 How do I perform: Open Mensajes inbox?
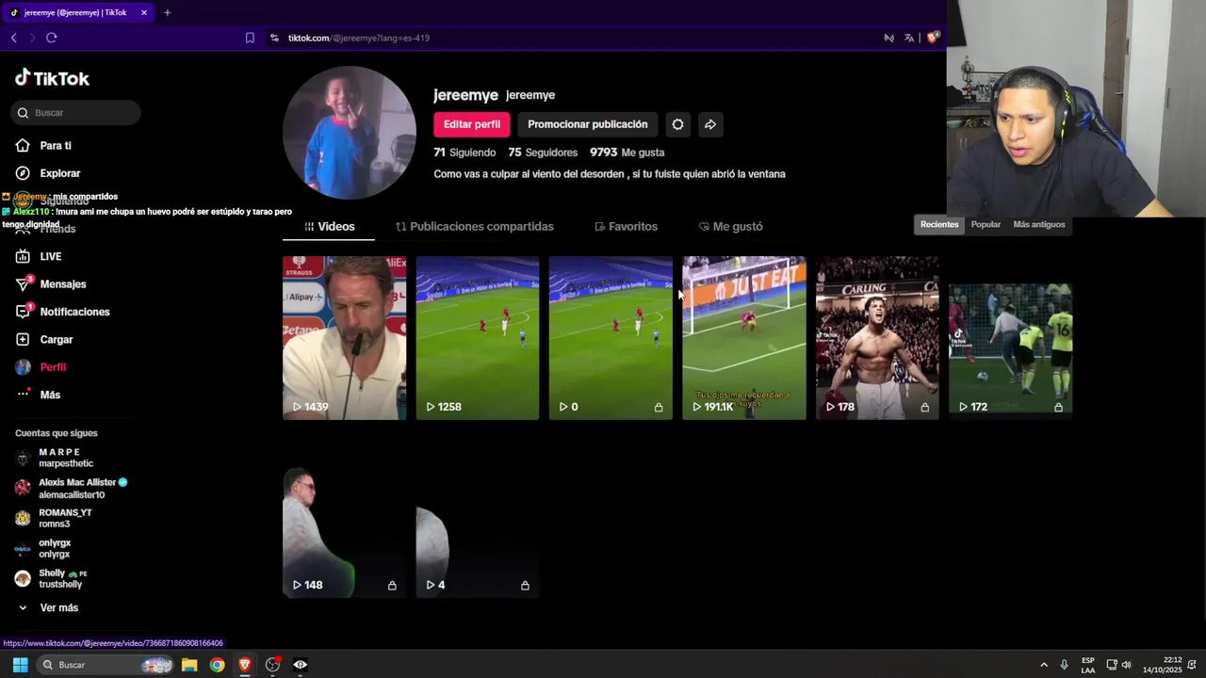pos(62,283)
